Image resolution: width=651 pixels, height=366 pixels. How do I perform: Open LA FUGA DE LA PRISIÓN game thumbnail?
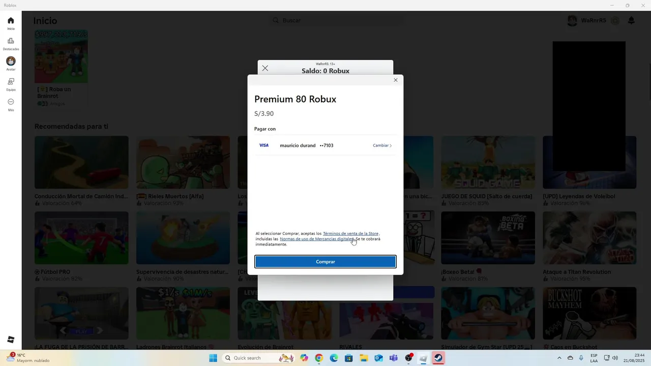pyautogui.click(x=81, y=314)
